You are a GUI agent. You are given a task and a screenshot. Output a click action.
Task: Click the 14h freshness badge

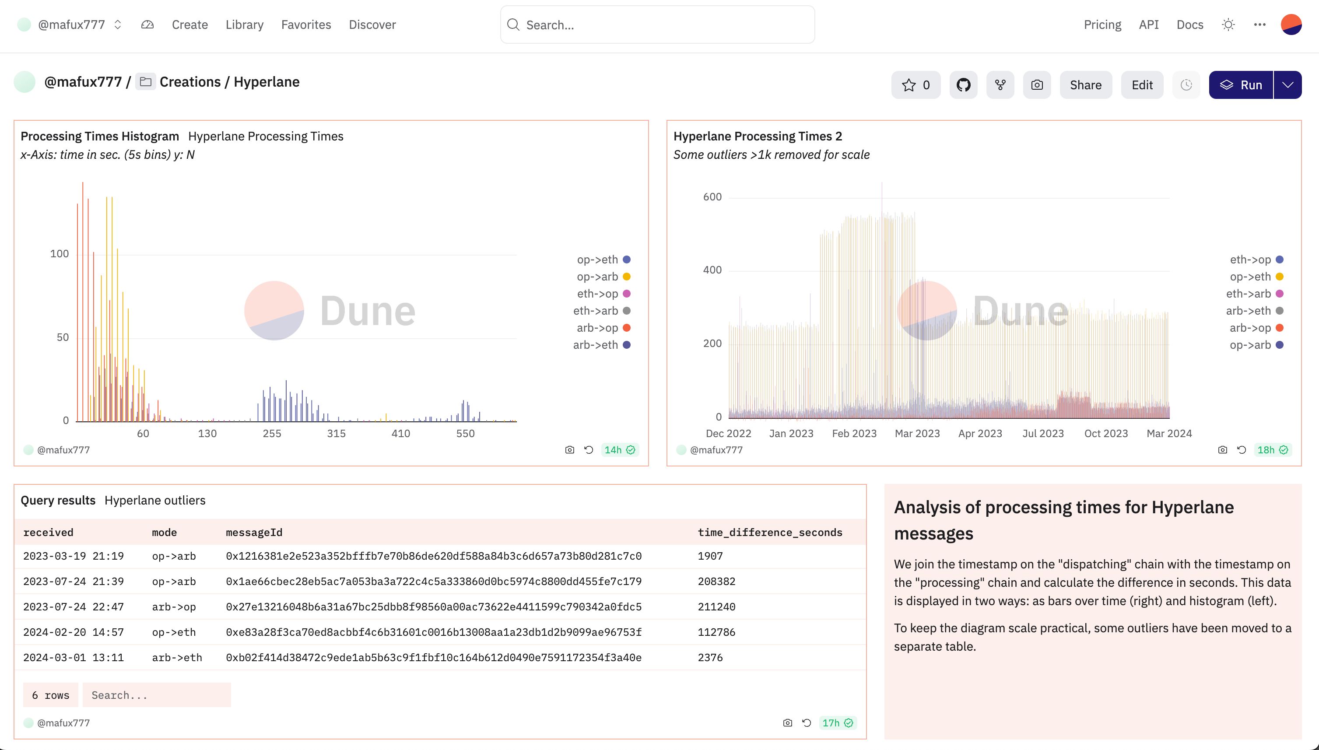coord(620,450)
